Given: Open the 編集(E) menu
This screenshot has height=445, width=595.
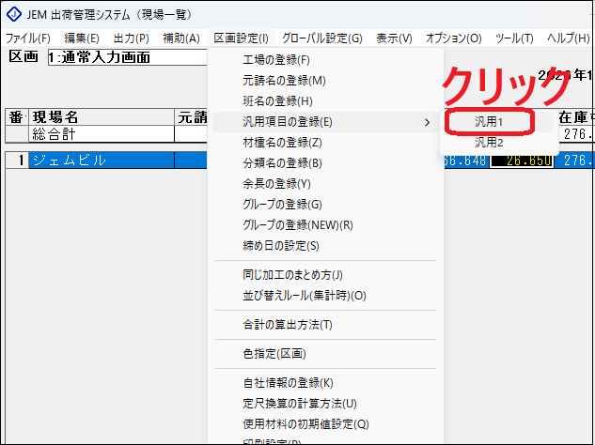Looking at the screenshot, I should coord(82,38).
